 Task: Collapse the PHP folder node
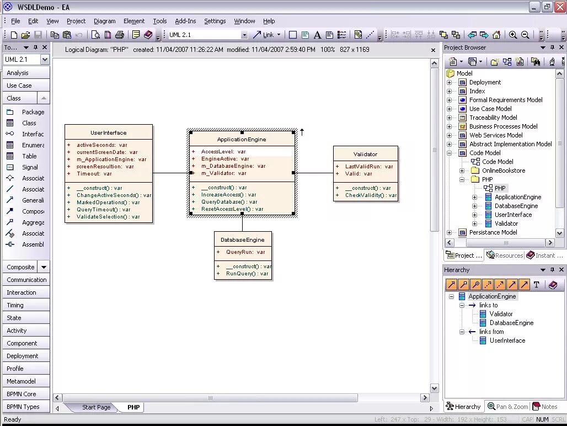pyautogui.click(x=462, y=179)
